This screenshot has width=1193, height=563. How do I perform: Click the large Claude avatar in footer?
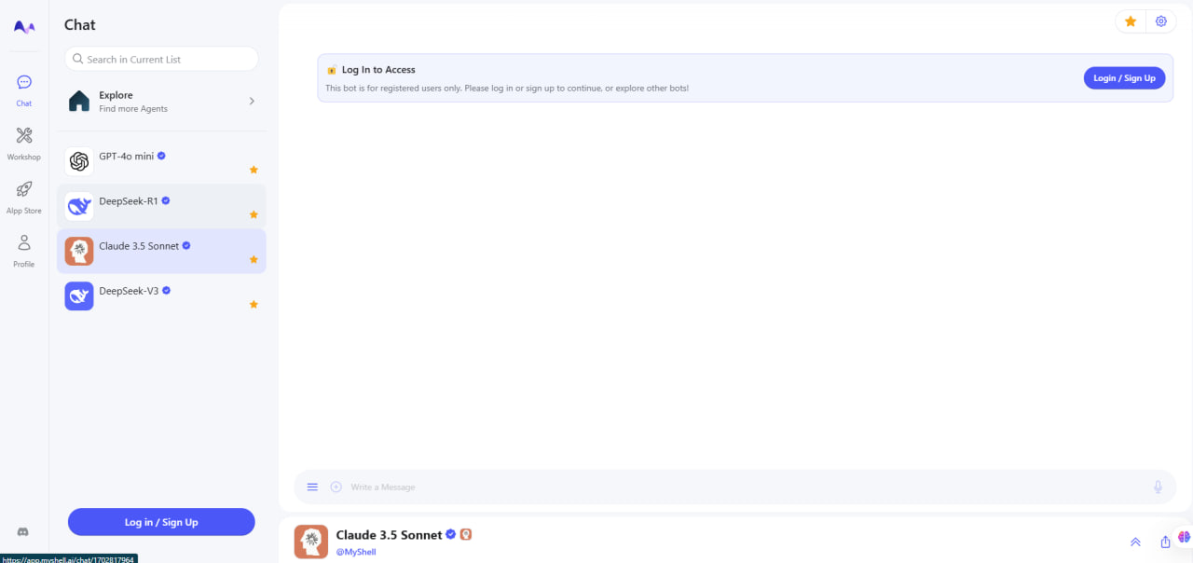(x=311, y=542)
